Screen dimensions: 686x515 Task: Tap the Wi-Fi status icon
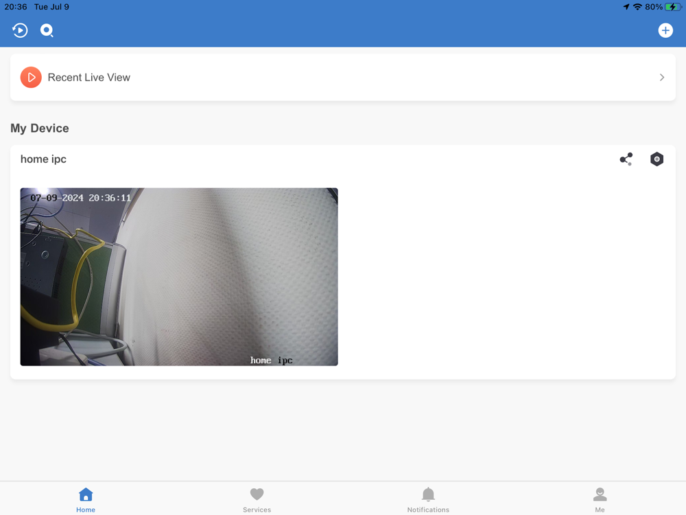[637, 7]
